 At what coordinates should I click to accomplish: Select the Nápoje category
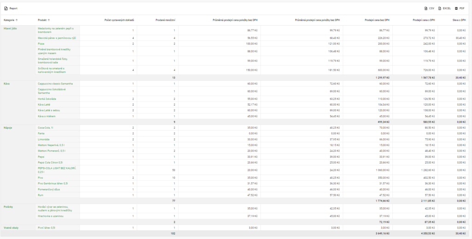click(x=8, y=127)
